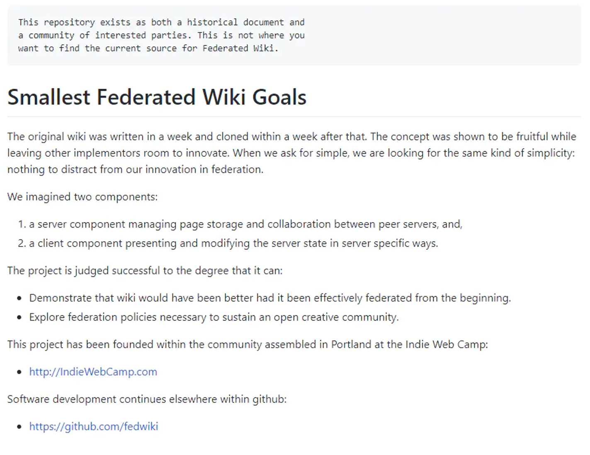This screenshot has height=455, width=590.
Task: Click the list number "2."
Action: click(x=22, y=243)
